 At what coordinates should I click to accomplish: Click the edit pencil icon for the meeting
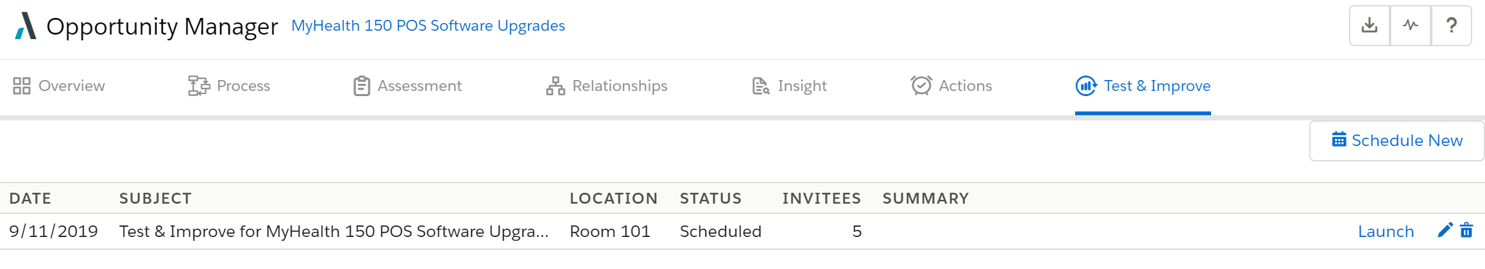tap(1445, 231)
